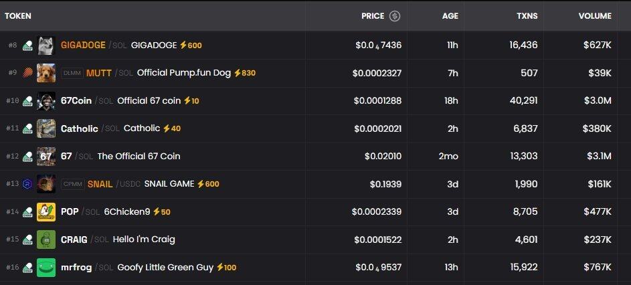Click the 830 boost badge on MUTT
Screen dimensions: 631x285
click(244, 73)
